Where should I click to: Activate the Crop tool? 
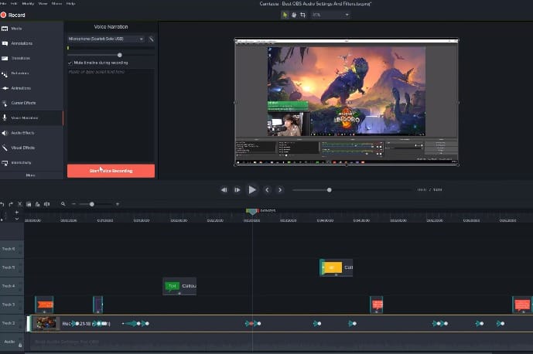coord(302,14)
